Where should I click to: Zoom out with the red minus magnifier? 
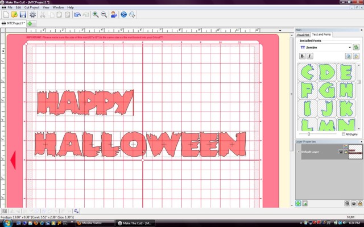click(x=104, y=15)
